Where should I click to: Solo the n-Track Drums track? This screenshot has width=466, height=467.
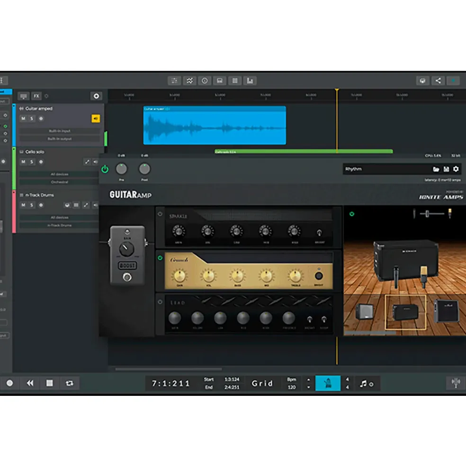coord(32,205)
